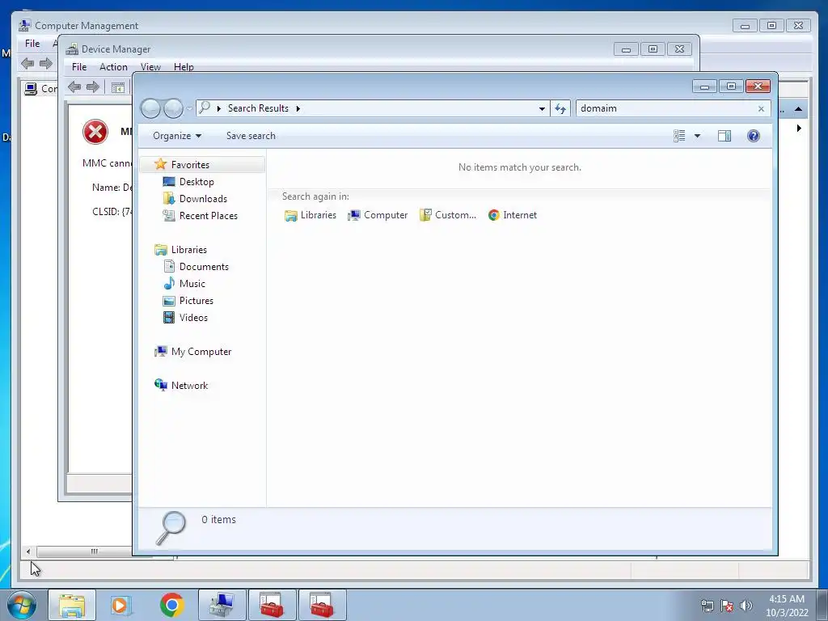828x621 pixels.
Task: Open the Organize dropdown menu
Action: coord(177,136)
